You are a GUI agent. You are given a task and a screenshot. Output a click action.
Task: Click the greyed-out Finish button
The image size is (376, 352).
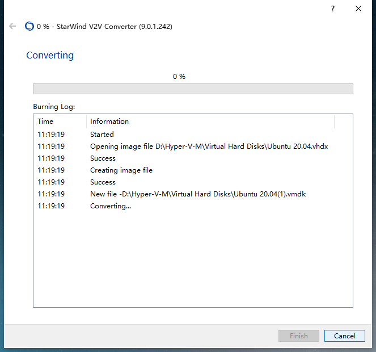(299, 336)
